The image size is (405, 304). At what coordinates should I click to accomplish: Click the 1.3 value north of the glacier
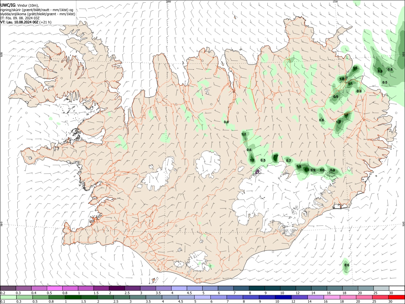pos(307,170)
